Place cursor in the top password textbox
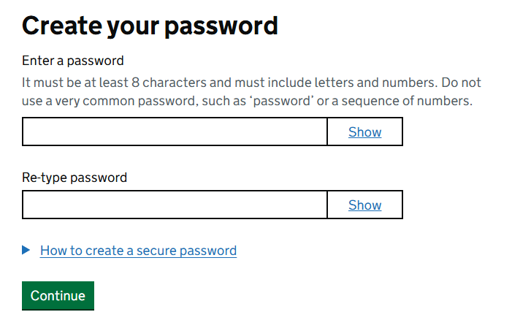Image resolution: width=512 pixels, height=331 pixels. tap(175, 132)
